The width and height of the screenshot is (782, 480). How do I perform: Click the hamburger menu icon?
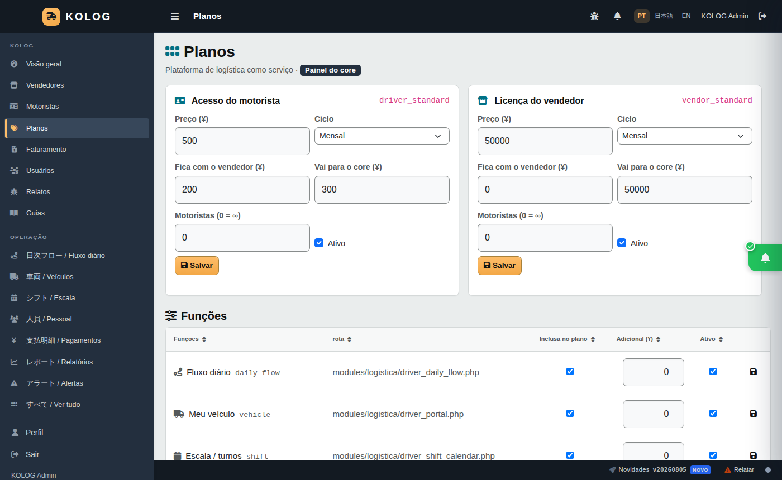coord(175,16)
